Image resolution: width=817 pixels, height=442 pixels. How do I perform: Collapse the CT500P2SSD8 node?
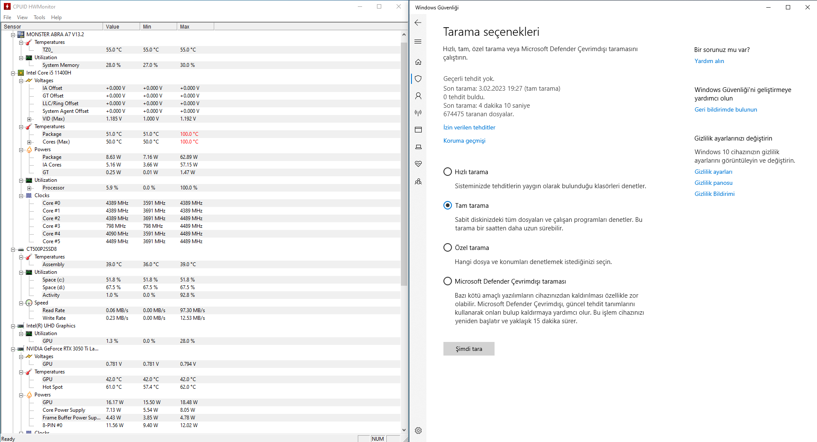click(13, 250)
